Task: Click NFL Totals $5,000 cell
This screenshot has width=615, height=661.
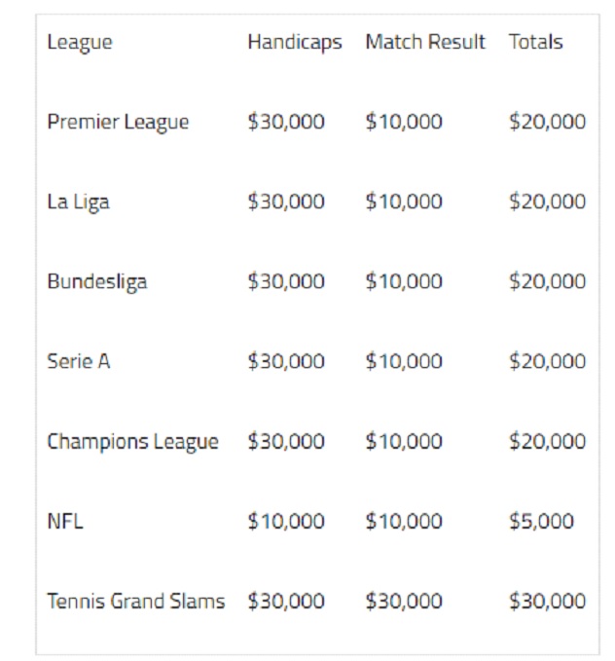Action: [x=542, y=522]
